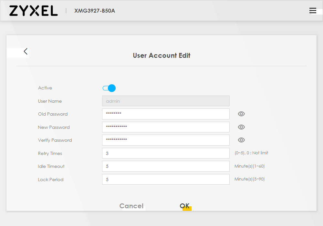Click the greyed-out admin User Name field

click(166, 101)
